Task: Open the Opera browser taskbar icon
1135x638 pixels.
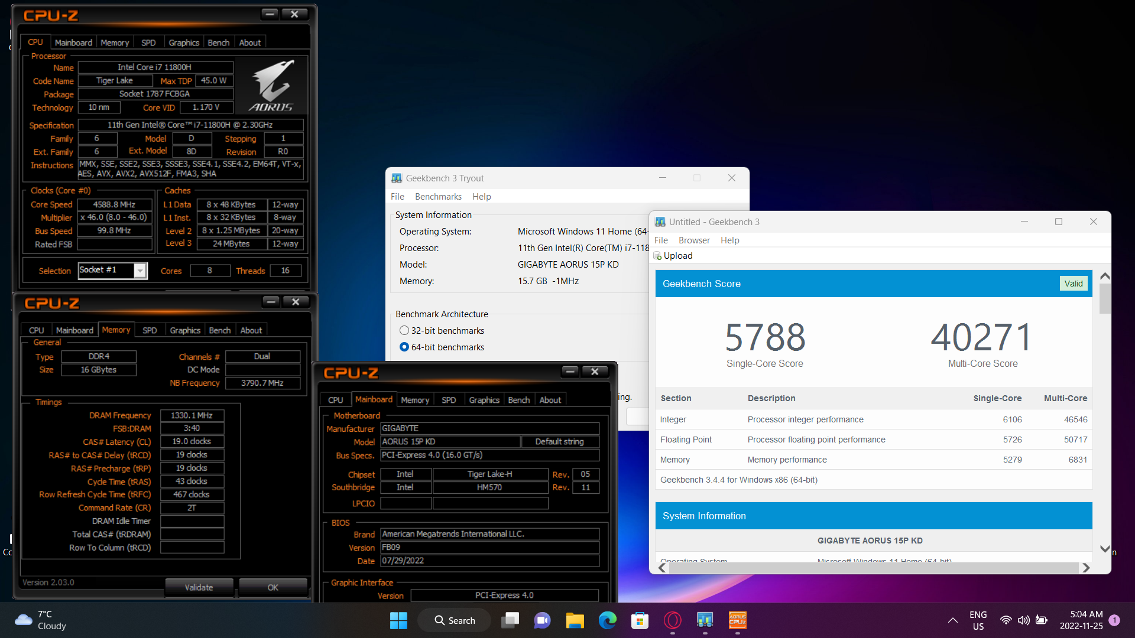Action: pos(672,620)
